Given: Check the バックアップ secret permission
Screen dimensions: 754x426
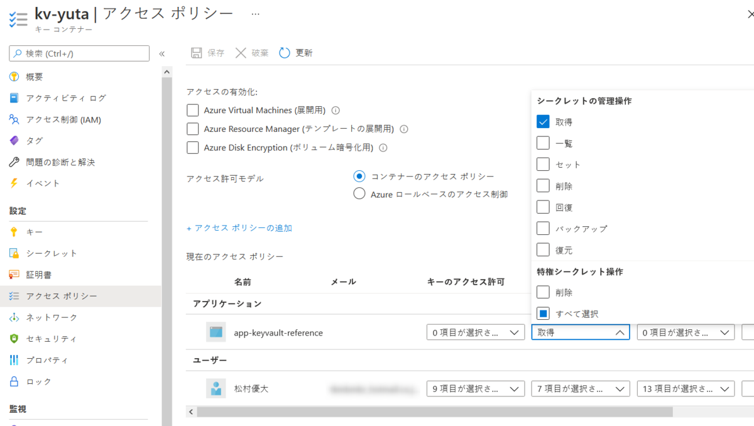Looking at the screenshot, I should click(543, 229).
